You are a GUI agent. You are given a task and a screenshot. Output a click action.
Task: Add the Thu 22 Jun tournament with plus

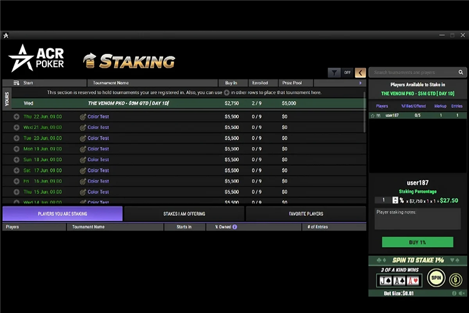click(x=16, y=116)
